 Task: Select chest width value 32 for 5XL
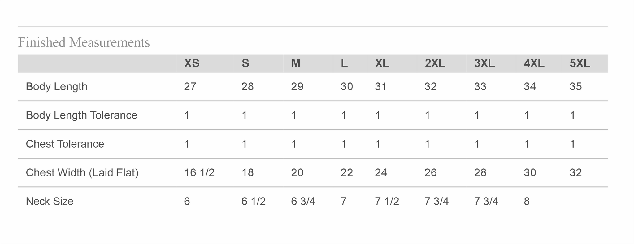[575, 172]
